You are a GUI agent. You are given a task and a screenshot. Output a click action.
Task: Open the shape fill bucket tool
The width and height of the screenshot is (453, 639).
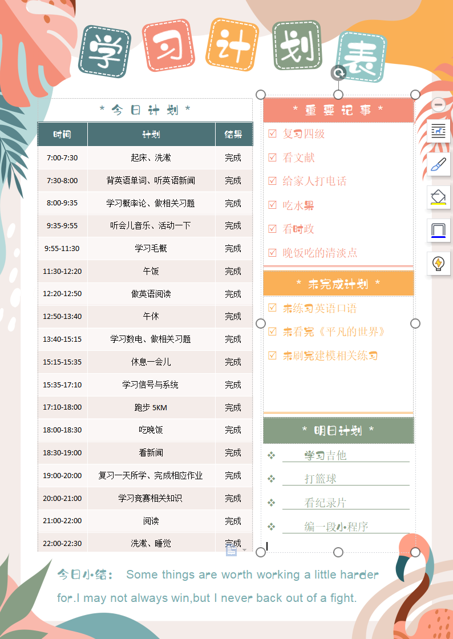pos(438,197)
